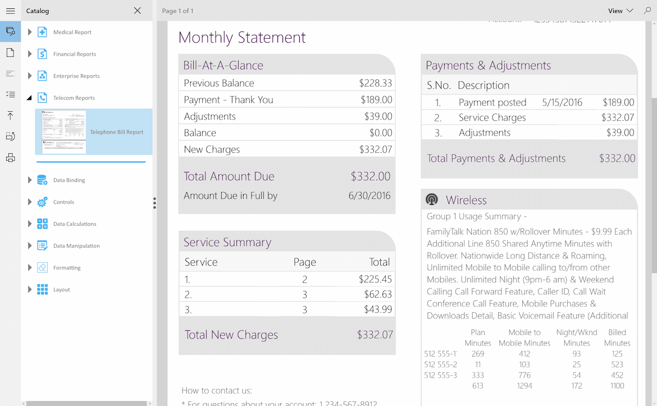This screenshot has height=406, width=657.
Task: Click the Monthly Statement heading
Action: [242, 37]
